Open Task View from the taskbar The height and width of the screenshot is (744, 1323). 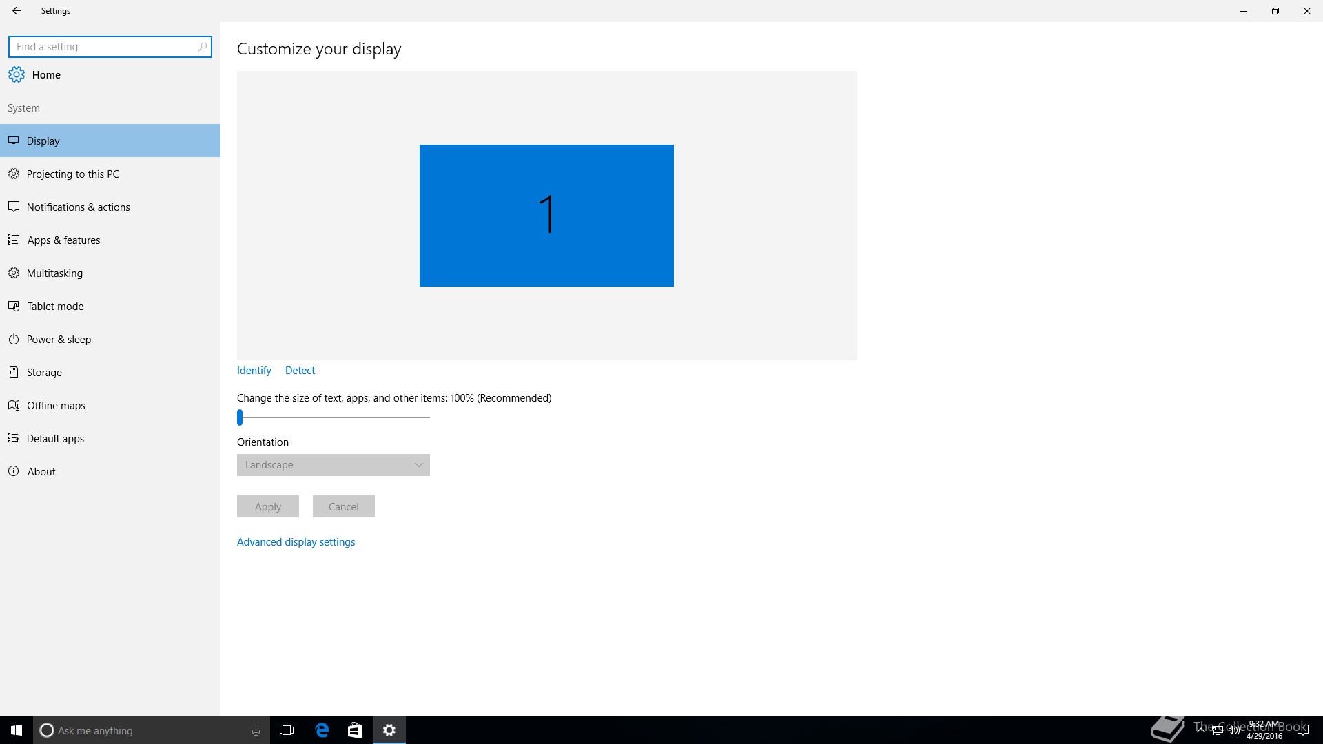tap(287, 730)
